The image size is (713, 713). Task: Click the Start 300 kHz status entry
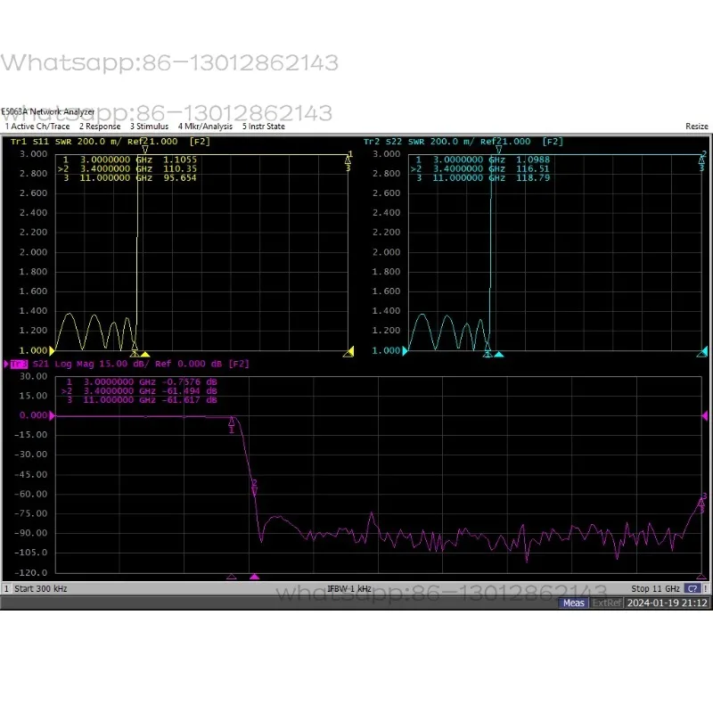click(x=40, y=589)
